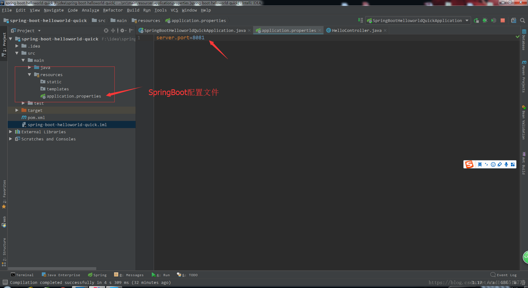Click the Run application green icon
The width and height of the screenshot is (528, 288).
tap(476, 21)
